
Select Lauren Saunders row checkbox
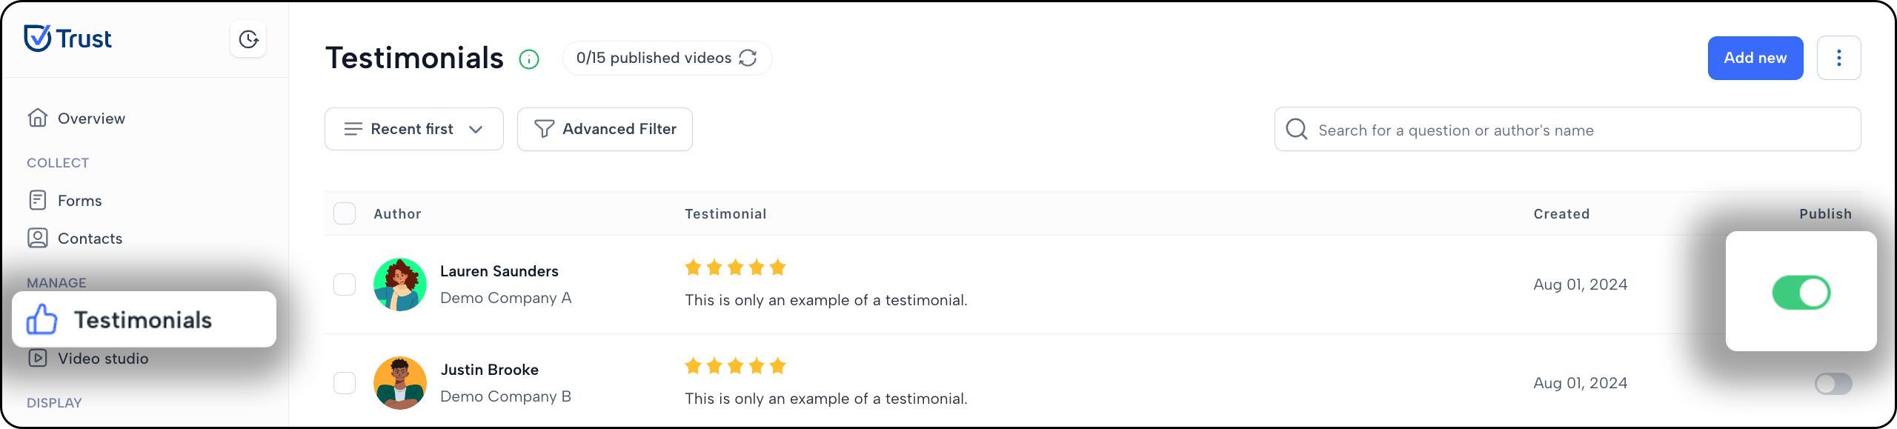coord(345,285)
